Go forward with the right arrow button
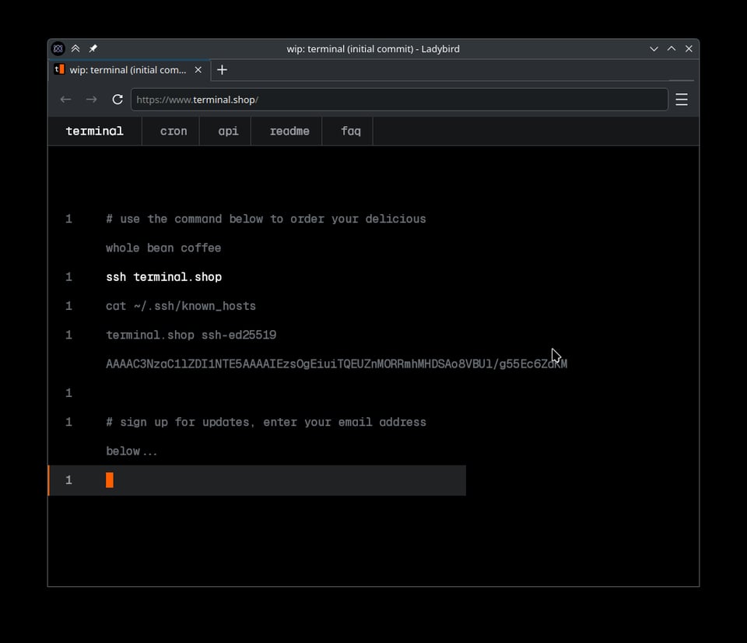Screen dimensions: 747x643 tap(92, 100)
